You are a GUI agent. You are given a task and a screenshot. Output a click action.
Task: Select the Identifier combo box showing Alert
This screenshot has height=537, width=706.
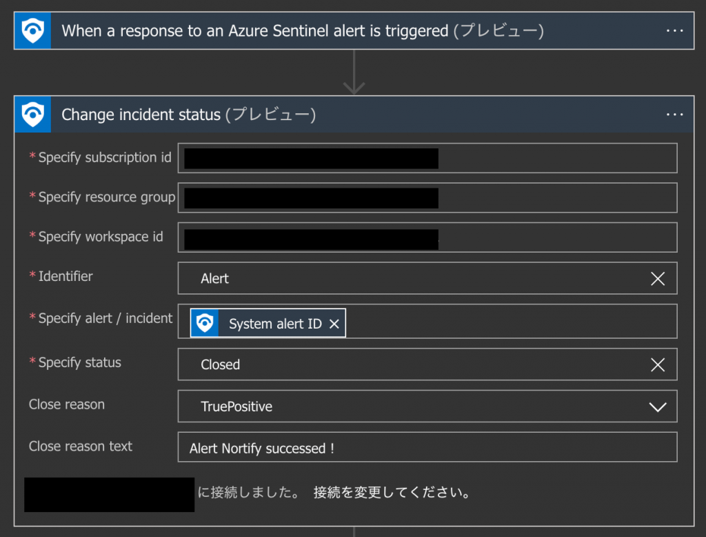pyautogui.click(x=427, y=278)
